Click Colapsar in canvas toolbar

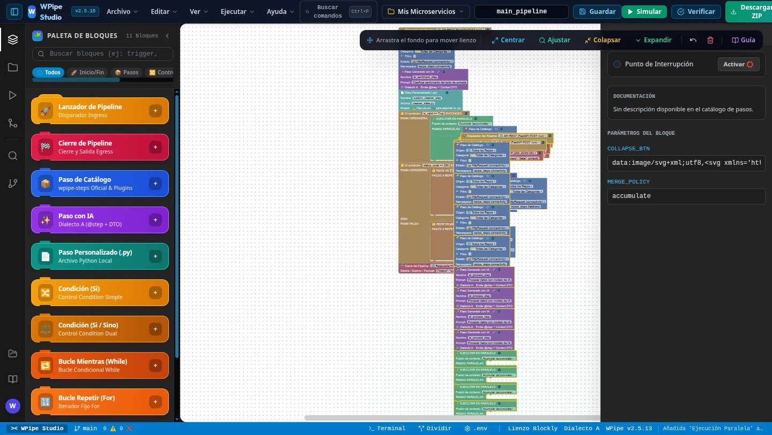pos(603,40)
